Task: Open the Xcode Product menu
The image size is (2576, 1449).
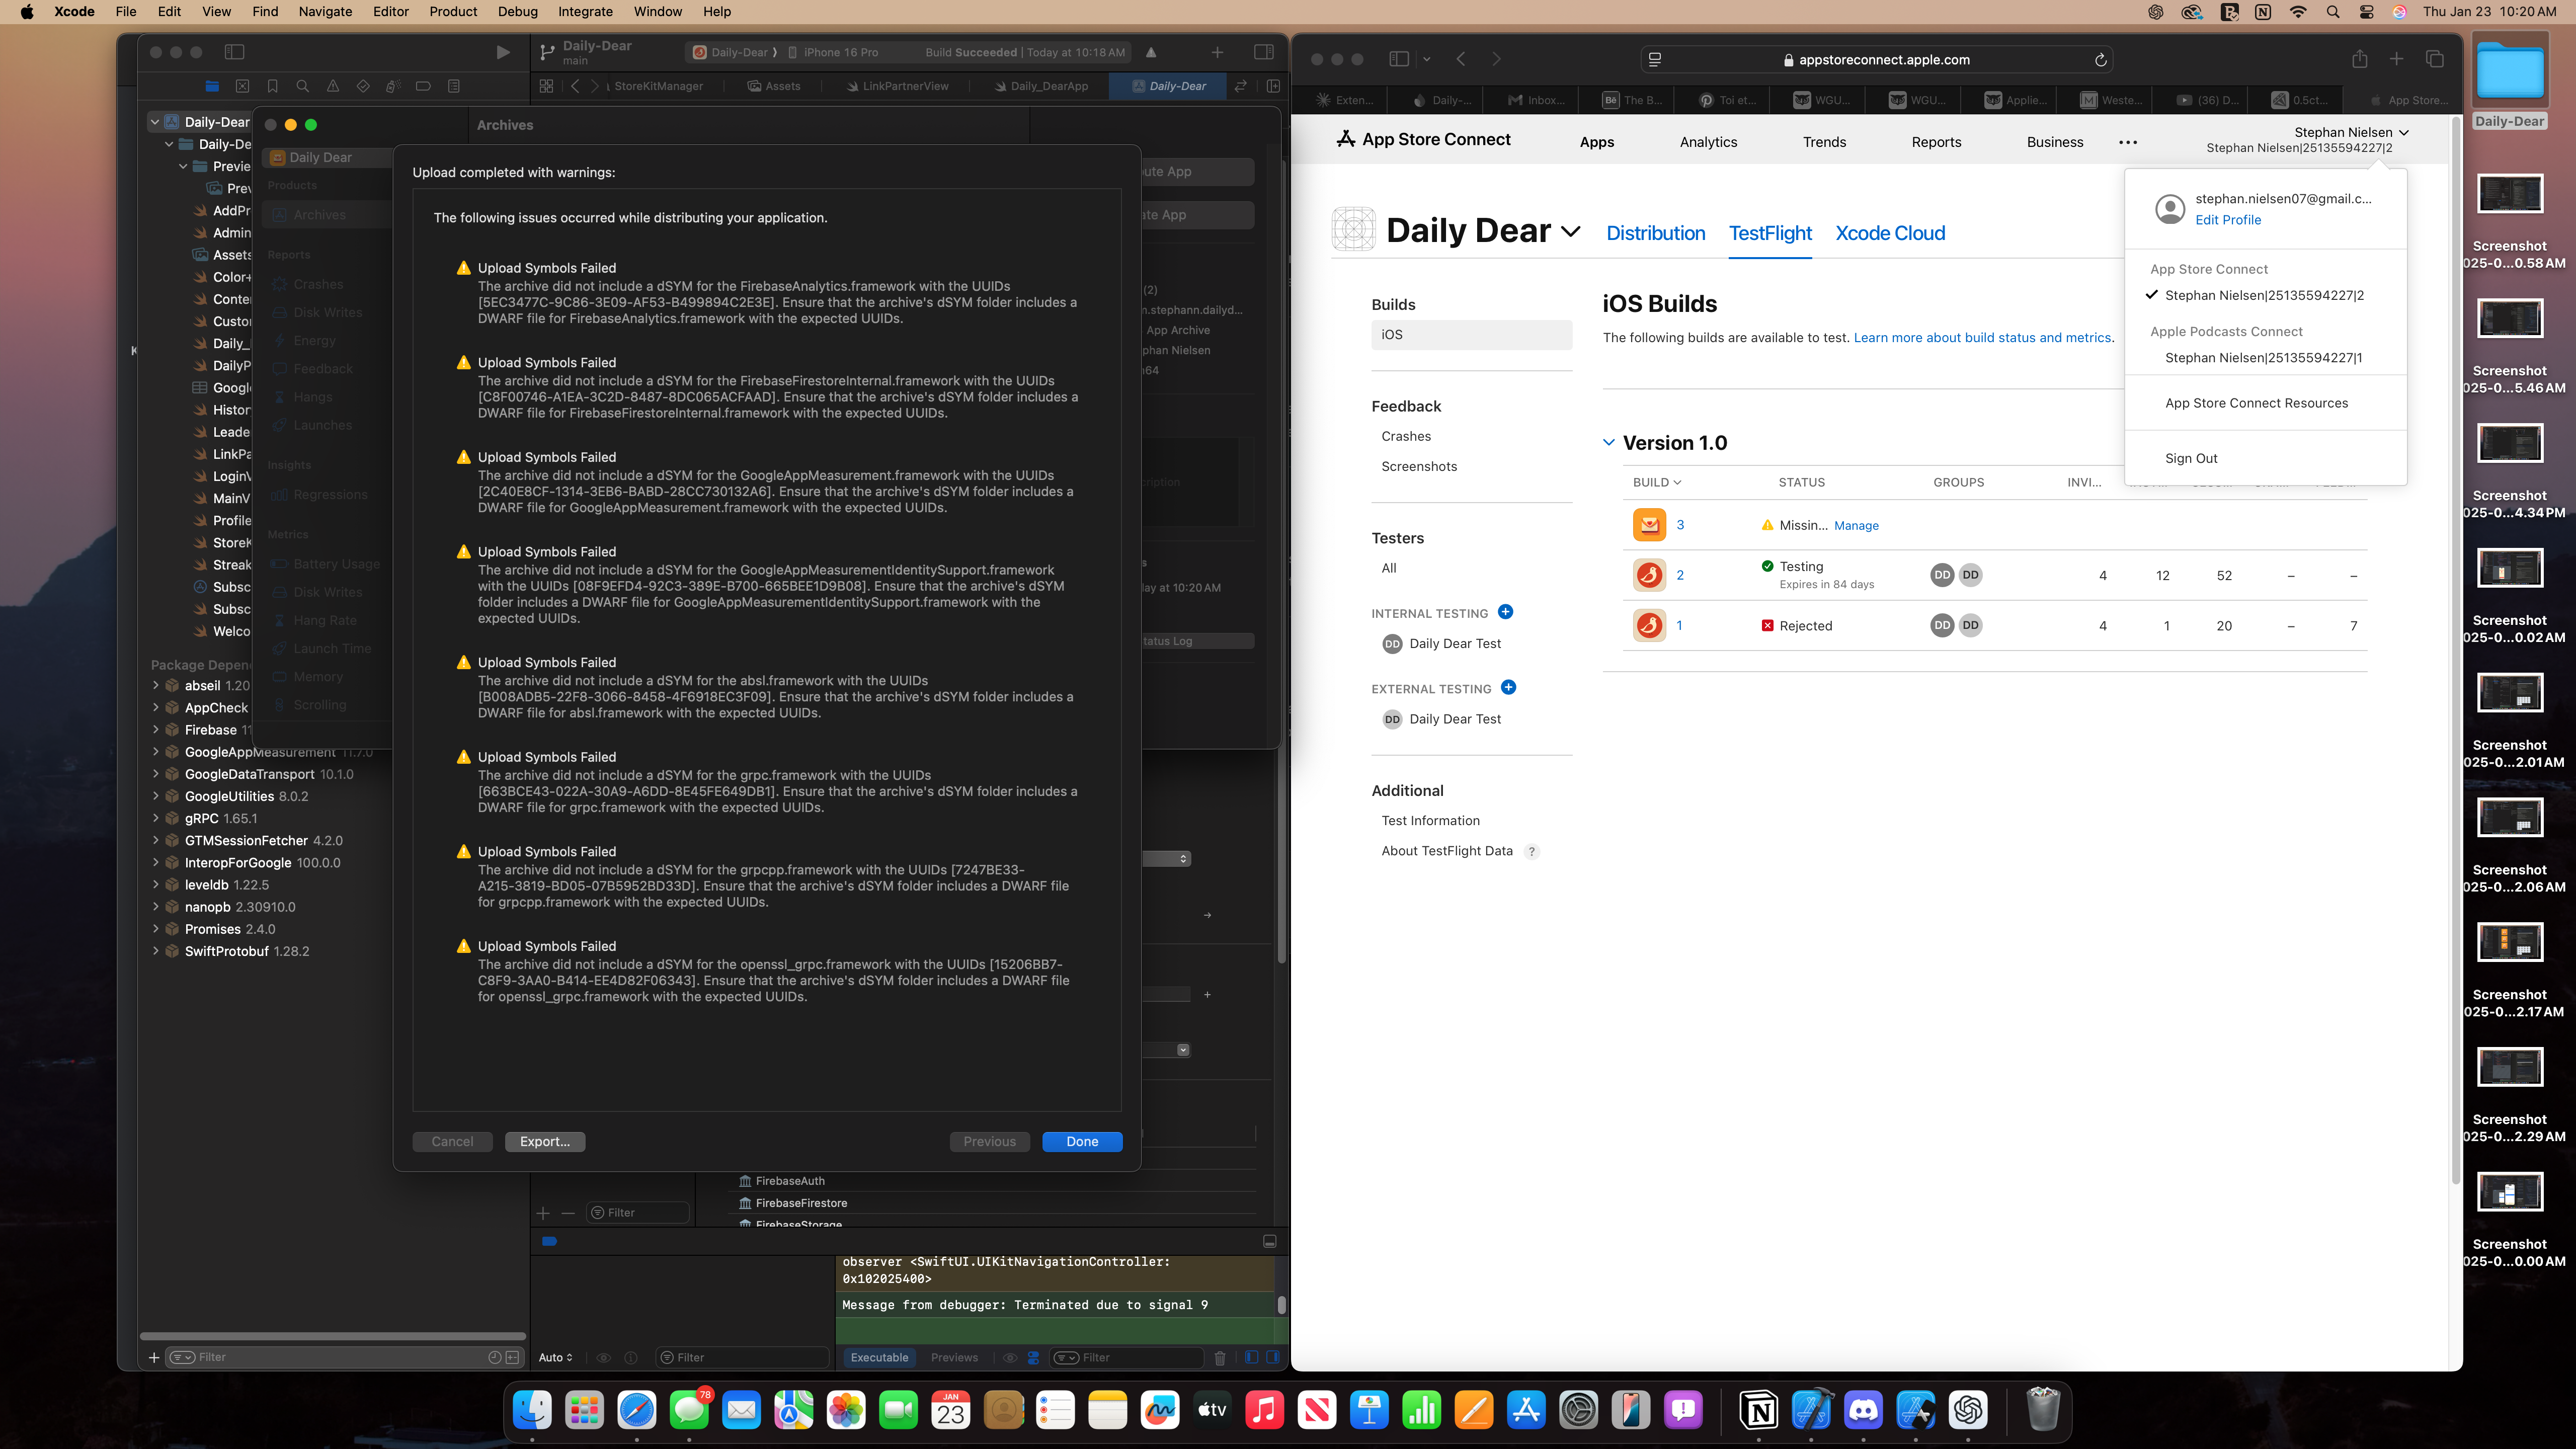Action: 453,12
